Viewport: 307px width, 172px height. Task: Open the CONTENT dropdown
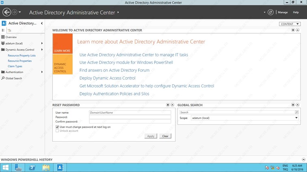coord(290,24)
